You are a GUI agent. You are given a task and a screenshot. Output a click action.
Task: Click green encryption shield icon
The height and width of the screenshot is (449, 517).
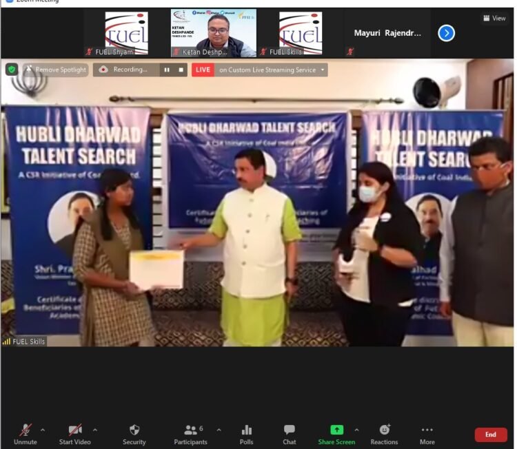[x=12, y=70]
